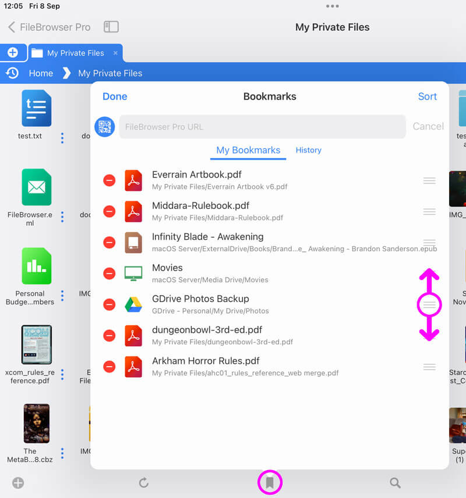This screenshot has width=466, height=498.
Task: Tap the refresh icon in bottom toolbar
Action: (144, 483)
